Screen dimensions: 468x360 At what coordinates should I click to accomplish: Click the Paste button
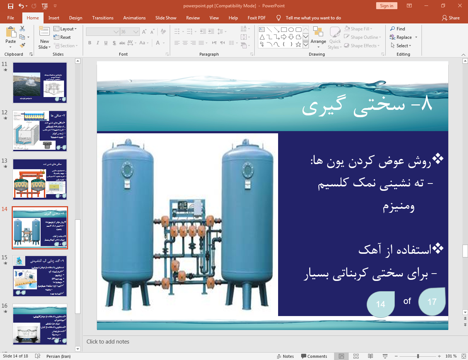click(11, 37)
